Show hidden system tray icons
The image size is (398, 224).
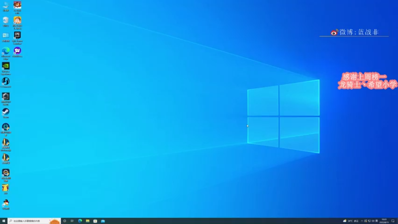[362, 221]
